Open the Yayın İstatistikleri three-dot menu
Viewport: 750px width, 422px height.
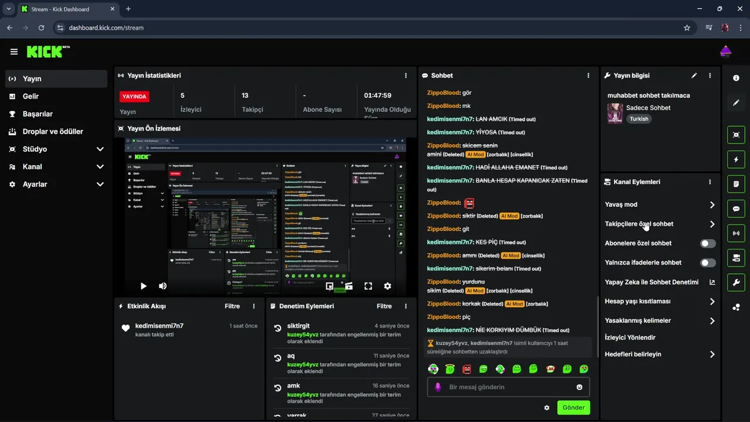point(405,76)
